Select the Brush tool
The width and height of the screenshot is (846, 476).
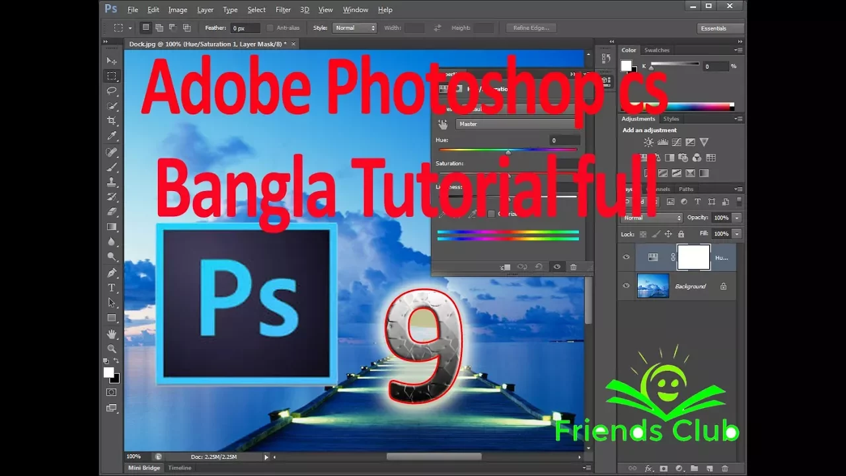(x=112, y=167)
